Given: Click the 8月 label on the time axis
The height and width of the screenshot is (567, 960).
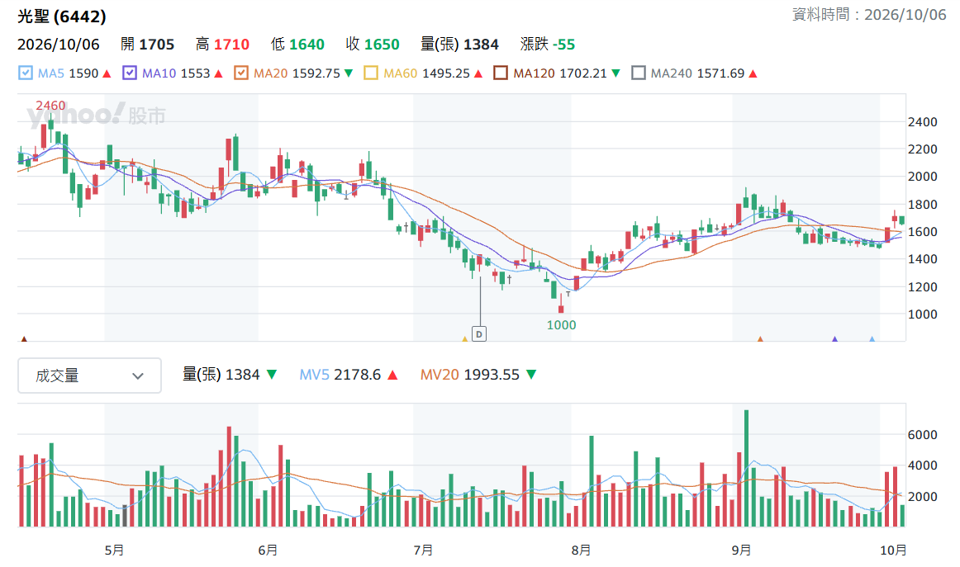Looking at the screenshot, I should pos(581,550).
